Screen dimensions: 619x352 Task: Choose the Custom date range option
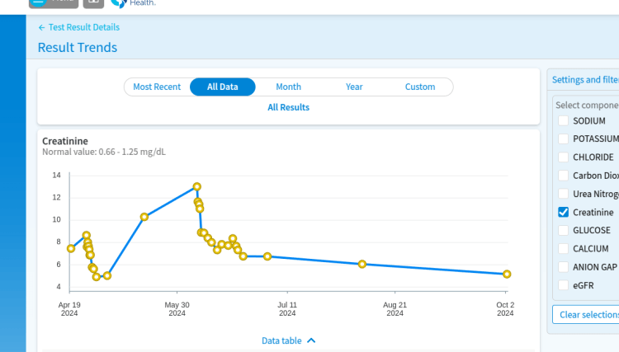[420, 87]
